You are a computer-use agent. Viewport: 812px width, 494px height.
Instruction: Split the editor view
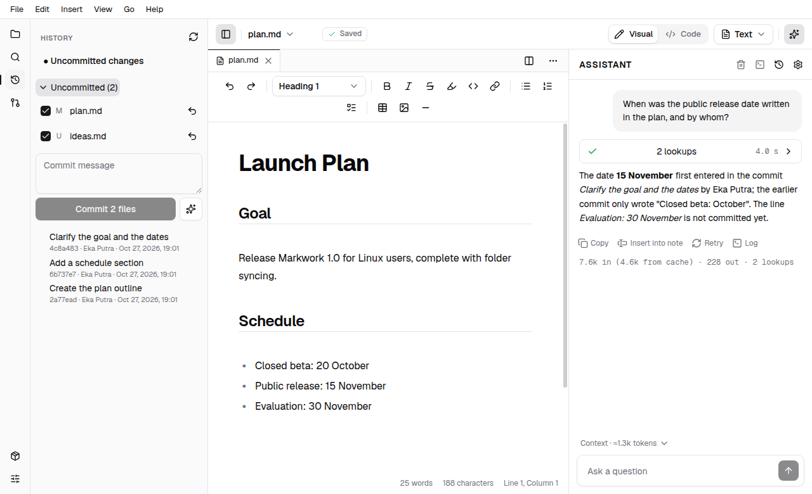click(x=529, y=61)
